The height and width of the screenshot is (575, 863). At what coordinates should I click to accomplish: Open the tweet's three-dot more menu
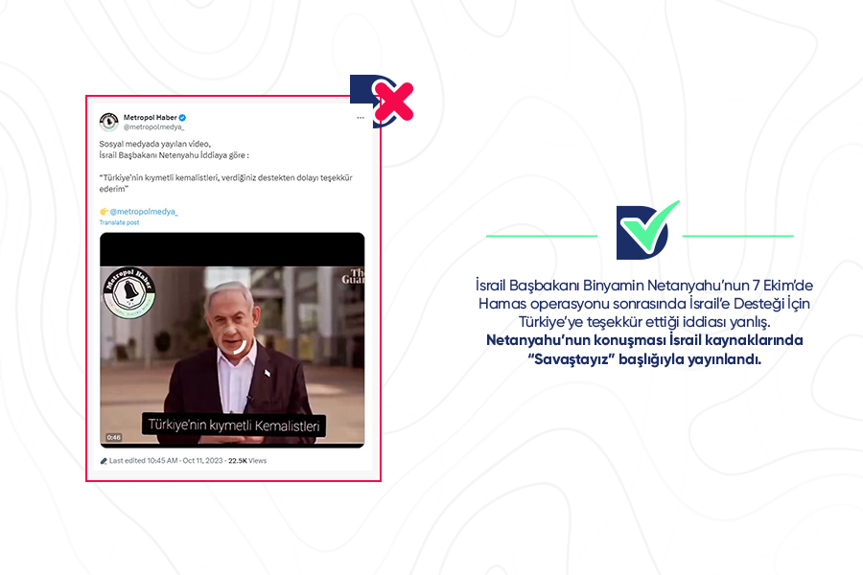point(360,118)
